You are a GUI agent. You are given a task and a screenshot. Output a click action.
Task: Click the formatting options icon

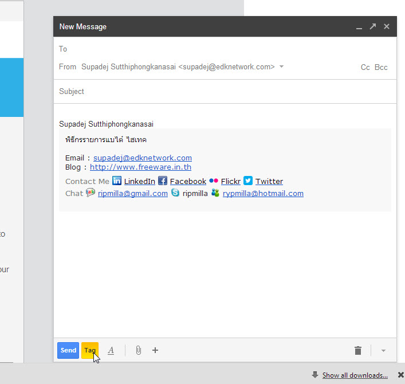tap(111, 350)
